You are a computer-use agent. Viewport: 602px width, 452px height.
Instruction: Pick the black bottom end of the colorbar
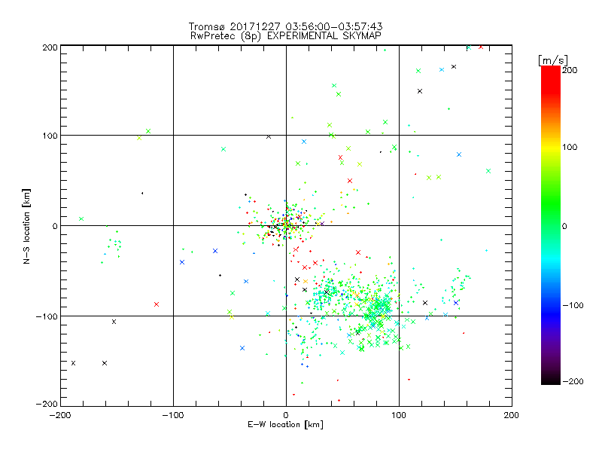[x=551, y=380]
